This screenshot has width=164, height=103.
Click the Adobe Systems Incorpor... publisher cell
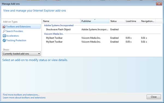point(95,30)
